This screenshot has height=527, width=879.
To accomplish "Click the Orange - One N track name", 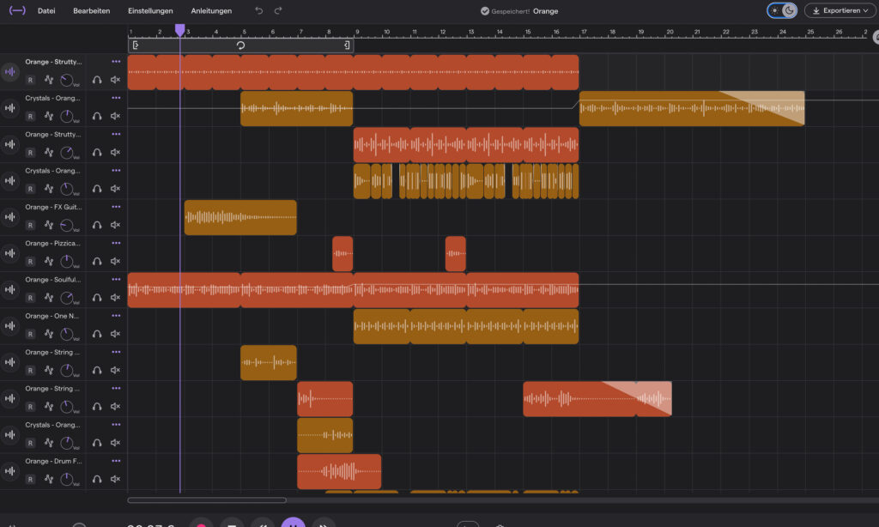I will (x=52, y=316).
